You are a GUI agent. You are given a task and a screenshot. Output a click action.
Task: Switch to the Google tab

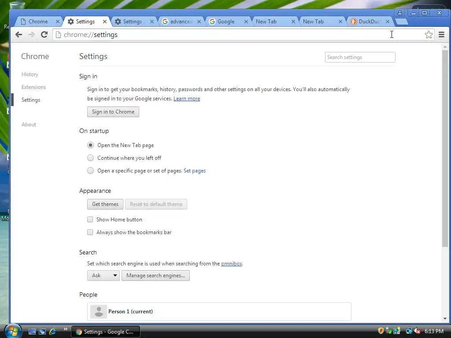point(226,22)
